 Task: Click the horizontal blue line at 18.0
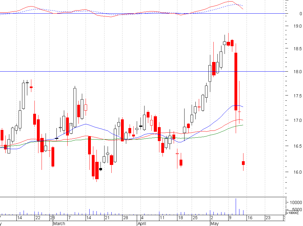[x=143, y=72]
